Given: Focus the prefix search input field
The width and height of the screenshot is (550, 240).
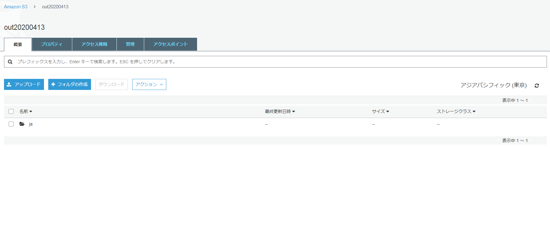Looking at the screenshot, I should point(275,62).
